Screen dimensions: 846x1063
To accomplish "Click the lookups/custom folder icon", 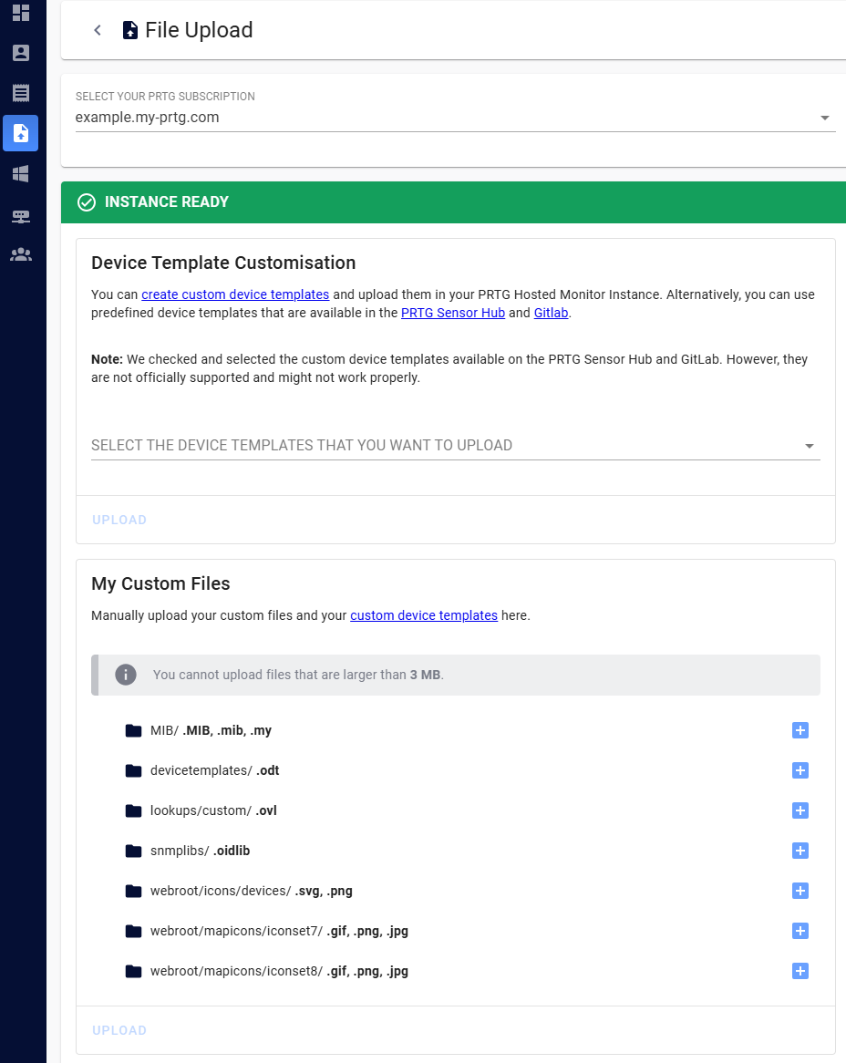I will [x=133, y=810].
